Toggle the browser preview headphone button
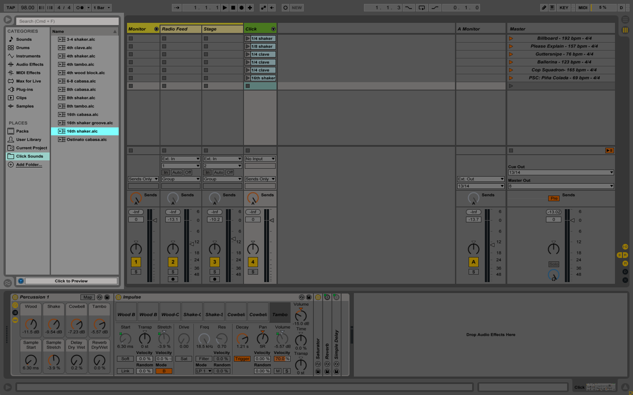Image resolution: width=633 pixels, height=395 pixels. tap(21, 281)
